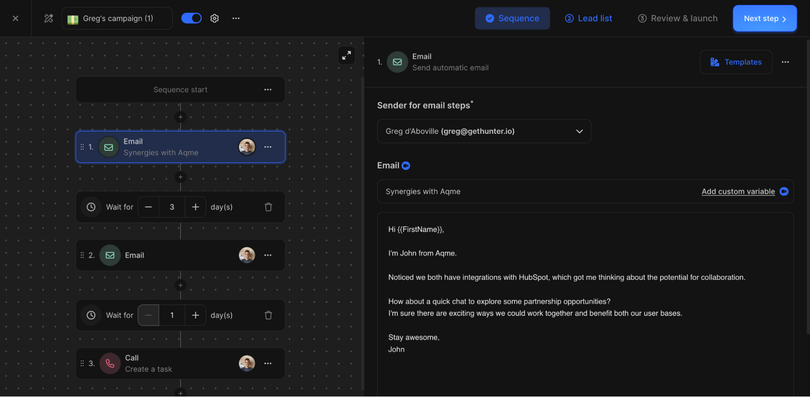Open the Templates button
The image size is (810, 397).
(736, 62)
